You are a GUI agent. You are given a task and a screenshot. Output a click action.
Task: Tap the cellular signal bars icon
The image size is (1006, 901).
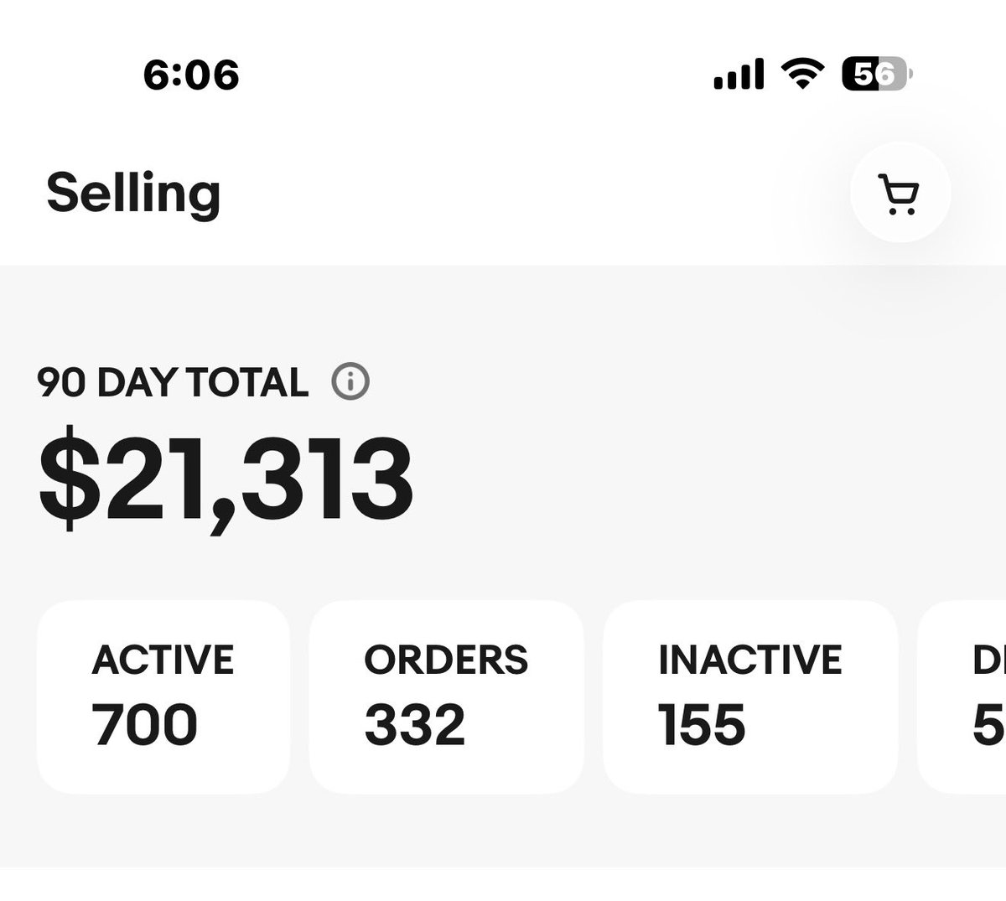coord(739,75)
